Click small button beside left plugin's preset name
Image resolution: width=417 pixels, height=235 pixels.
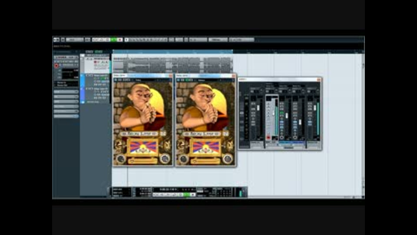coord(163,134)
